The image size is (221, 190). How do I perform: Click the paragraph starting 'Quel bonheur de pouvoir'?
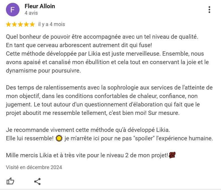108,54
